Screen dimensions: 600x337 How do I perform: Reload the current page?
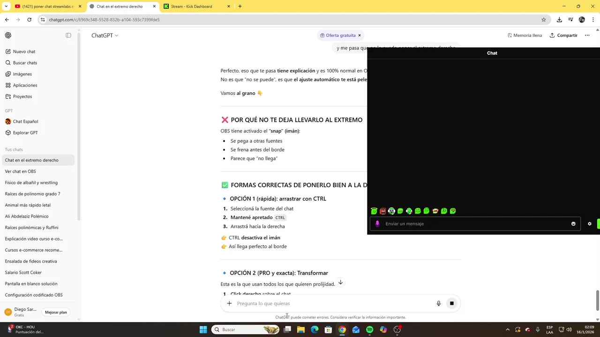click(x=29, y=20)
